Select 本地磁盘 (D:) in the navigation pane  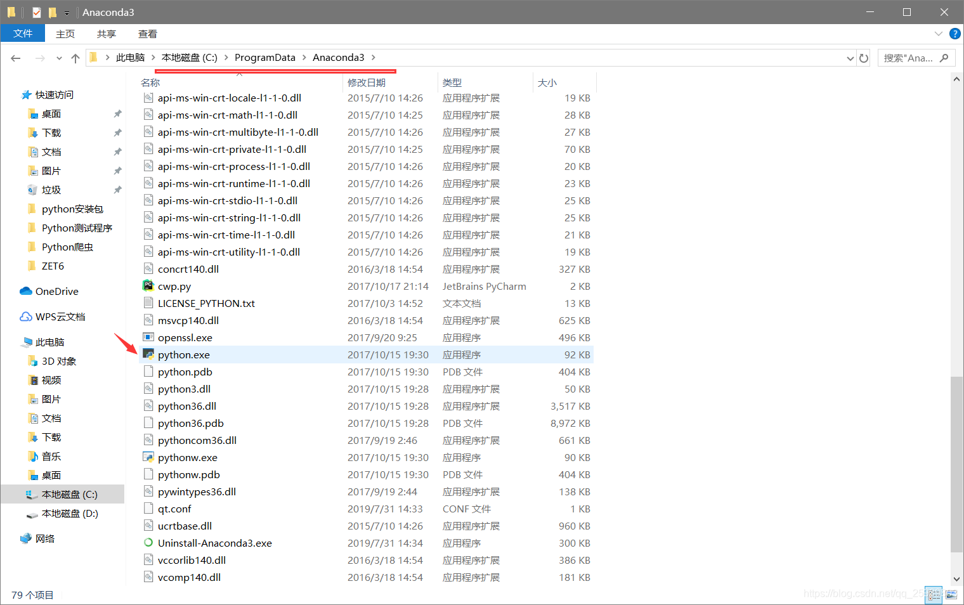coord(69,514)
